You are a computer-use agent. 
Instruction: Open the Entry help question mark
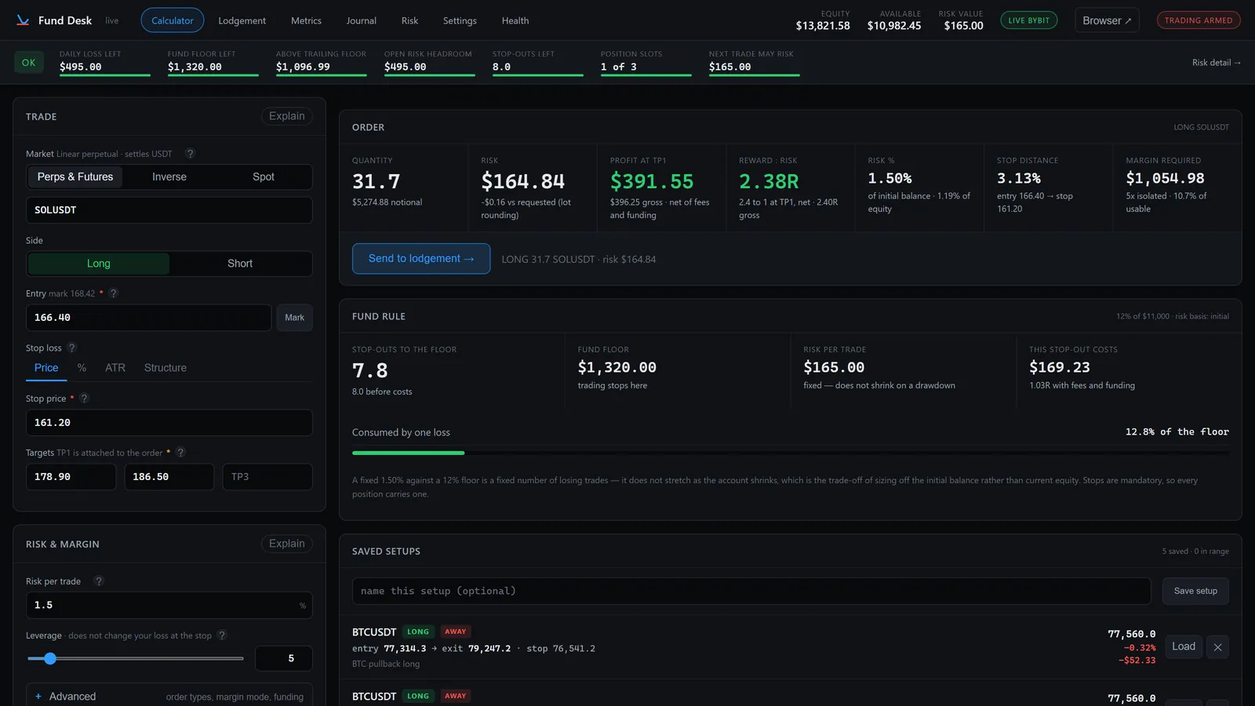tap(113, 293)
